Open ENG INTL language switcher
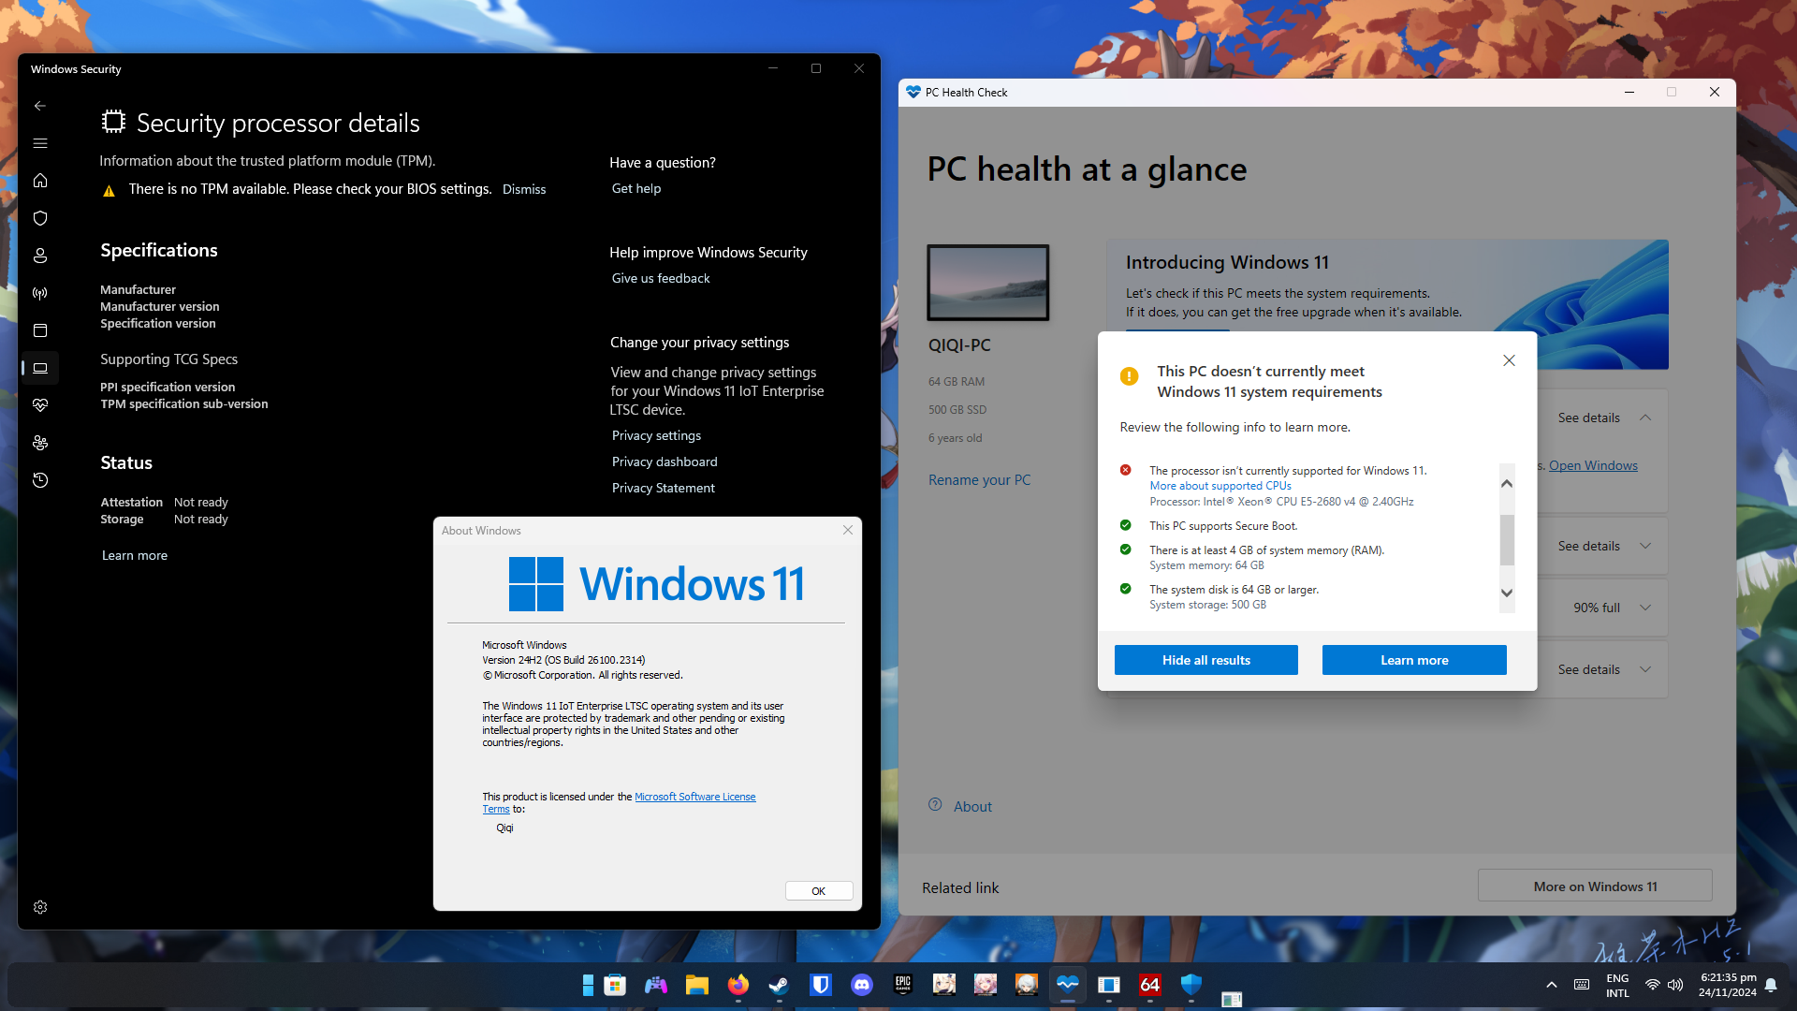Viewport: 1797px width, 1011px height. (1617, 985)
